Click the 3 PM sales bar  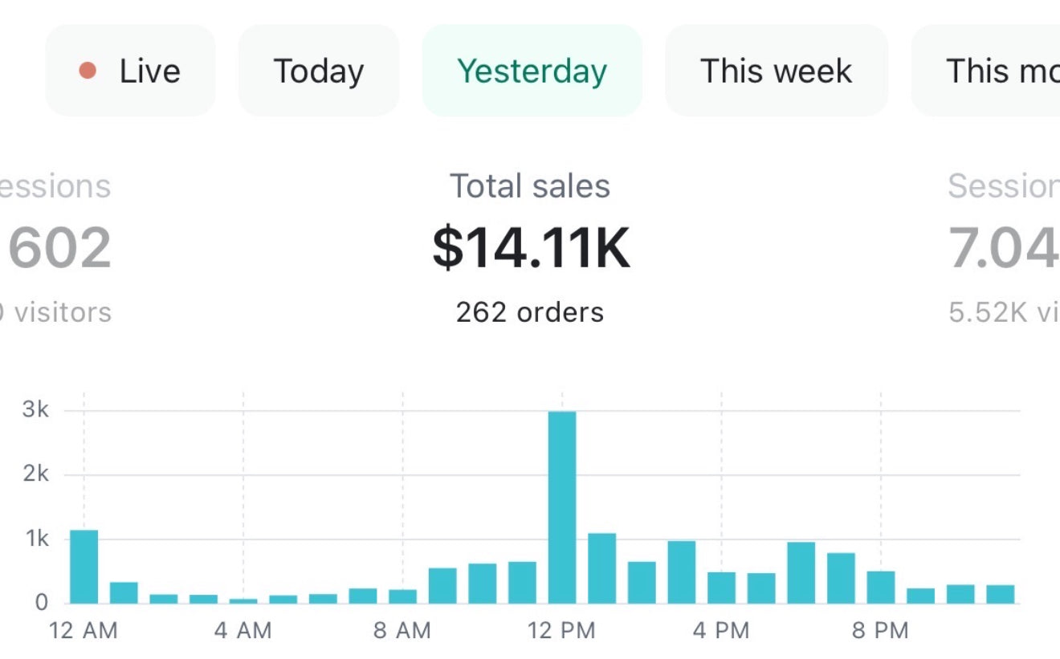click(x=681, y=572)
